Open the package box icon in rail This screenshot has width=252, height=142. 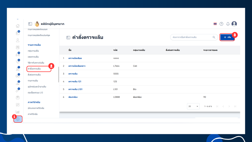coord(18,98)
